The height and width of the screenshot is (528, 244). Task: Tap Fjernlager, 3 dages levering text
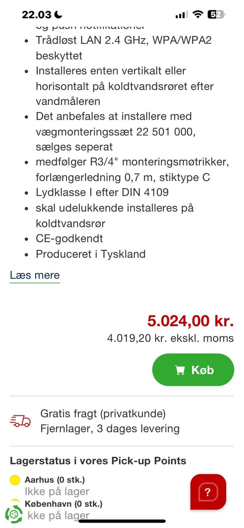click(x=110, y=429)
